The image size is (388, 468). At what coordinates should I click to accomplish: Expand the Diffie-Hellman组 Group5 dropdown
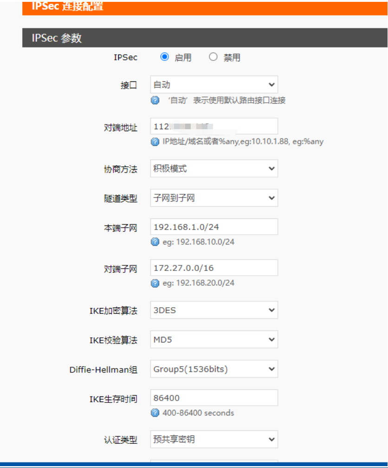click(x=214, y=369)
